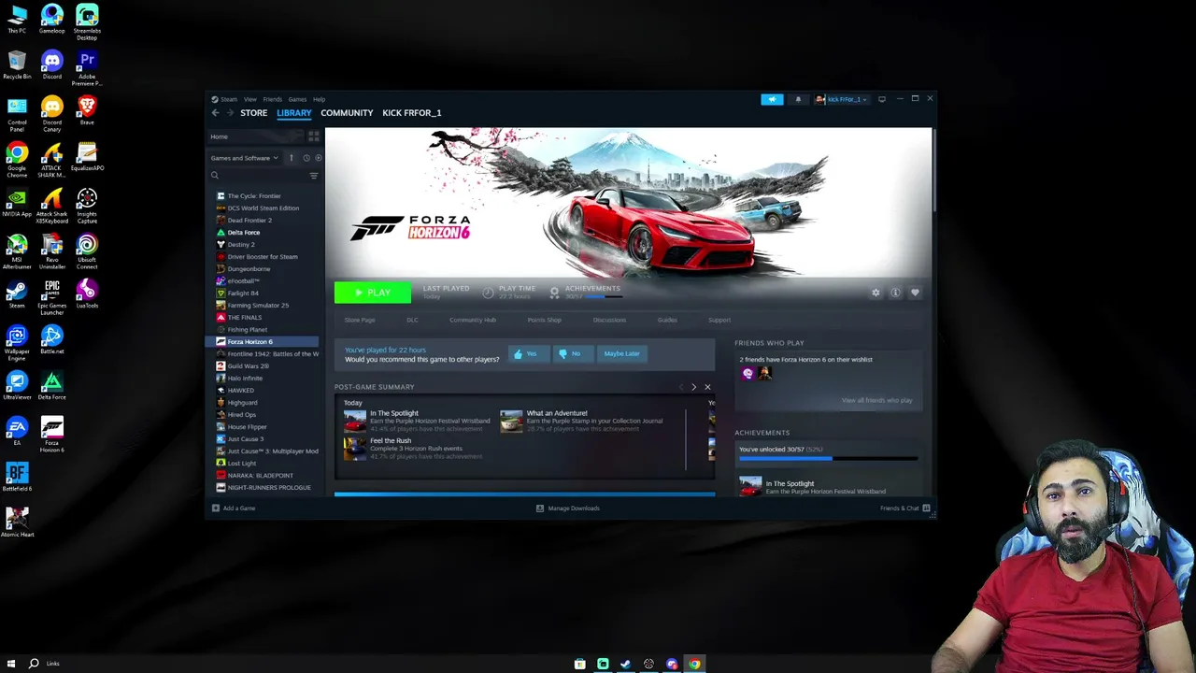Click the green PLAY button
Screen dimensions: 1196x673
pos(372,293)
